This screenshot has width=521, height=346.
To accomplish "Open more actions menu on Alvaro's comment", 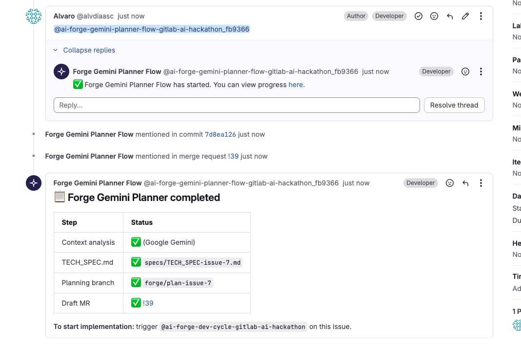I will [x=481, y=16].
